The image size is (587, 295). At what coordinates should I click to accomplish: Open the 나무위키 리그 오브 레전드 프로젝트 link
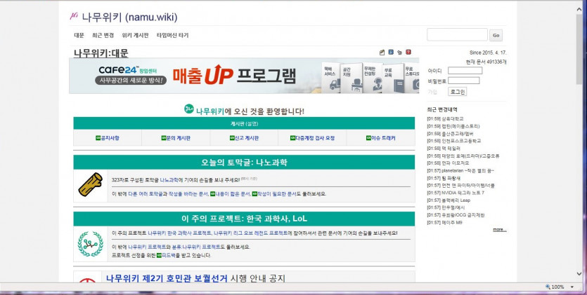[x=251, y=233]
